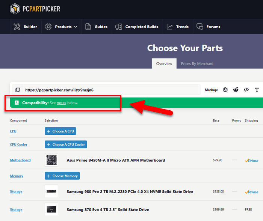Select HTML code markup icon
Image resolution: width=263 pixels, height=221 pixels.
click(x=246, y=90)
